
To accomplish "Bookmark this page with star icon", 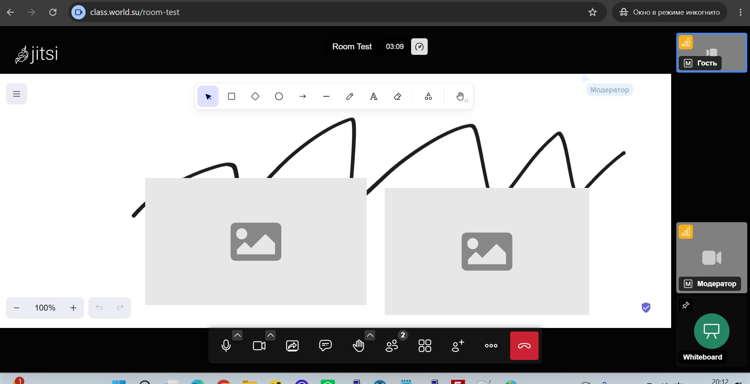I will pos(593,12).
